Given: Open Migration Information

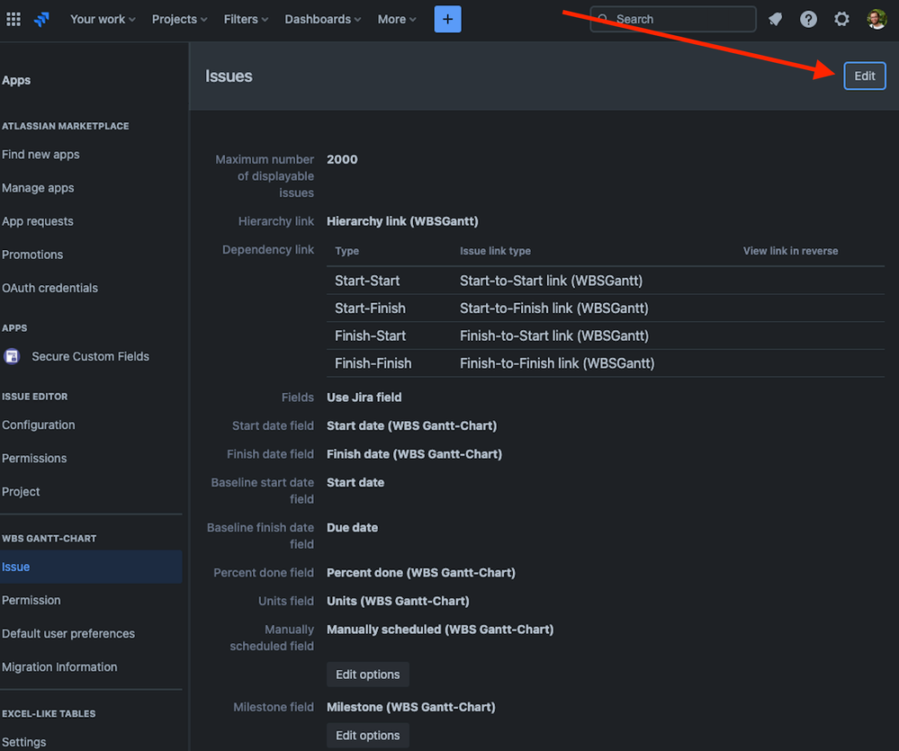Looking at the screenshot, I should point(59,666).
